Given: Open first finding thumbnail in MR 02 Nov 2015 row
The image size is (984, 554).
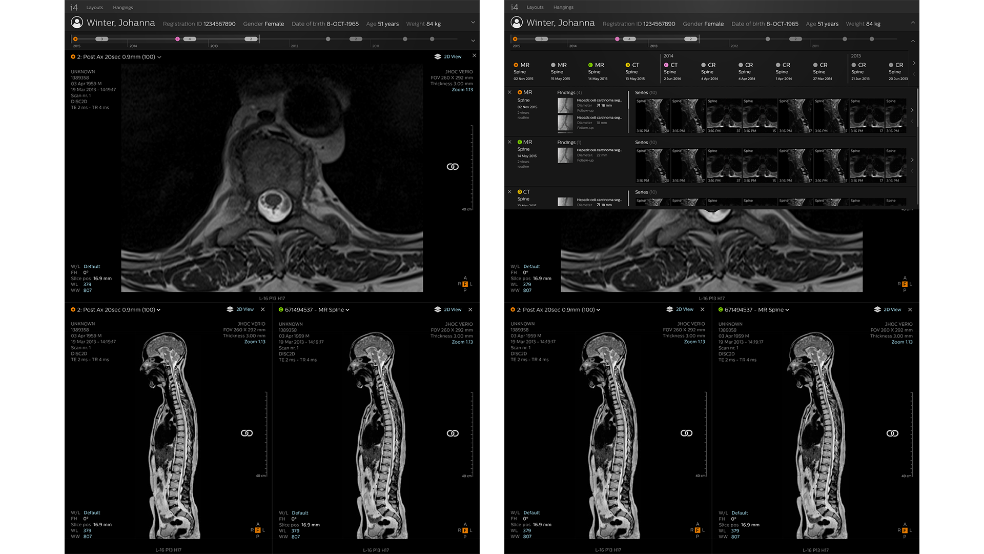Looking at the screenshot, I should click(x=565, y=105).
